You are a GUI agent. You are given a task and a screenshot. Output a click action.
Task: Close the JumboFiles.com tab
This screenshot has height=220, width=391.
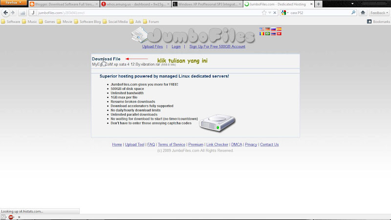(x=311, y=4)
